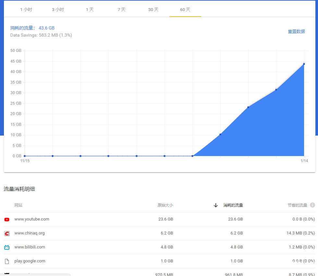Click the 重置数据 reset link
The image size is (318, 276).
296,31
